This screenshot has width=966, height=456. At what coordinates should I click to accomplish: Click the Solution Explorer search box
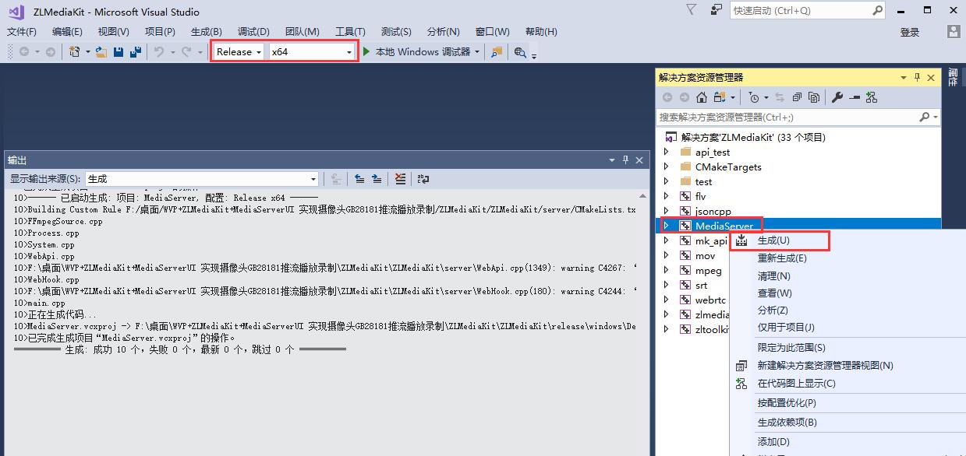point(787,117)
